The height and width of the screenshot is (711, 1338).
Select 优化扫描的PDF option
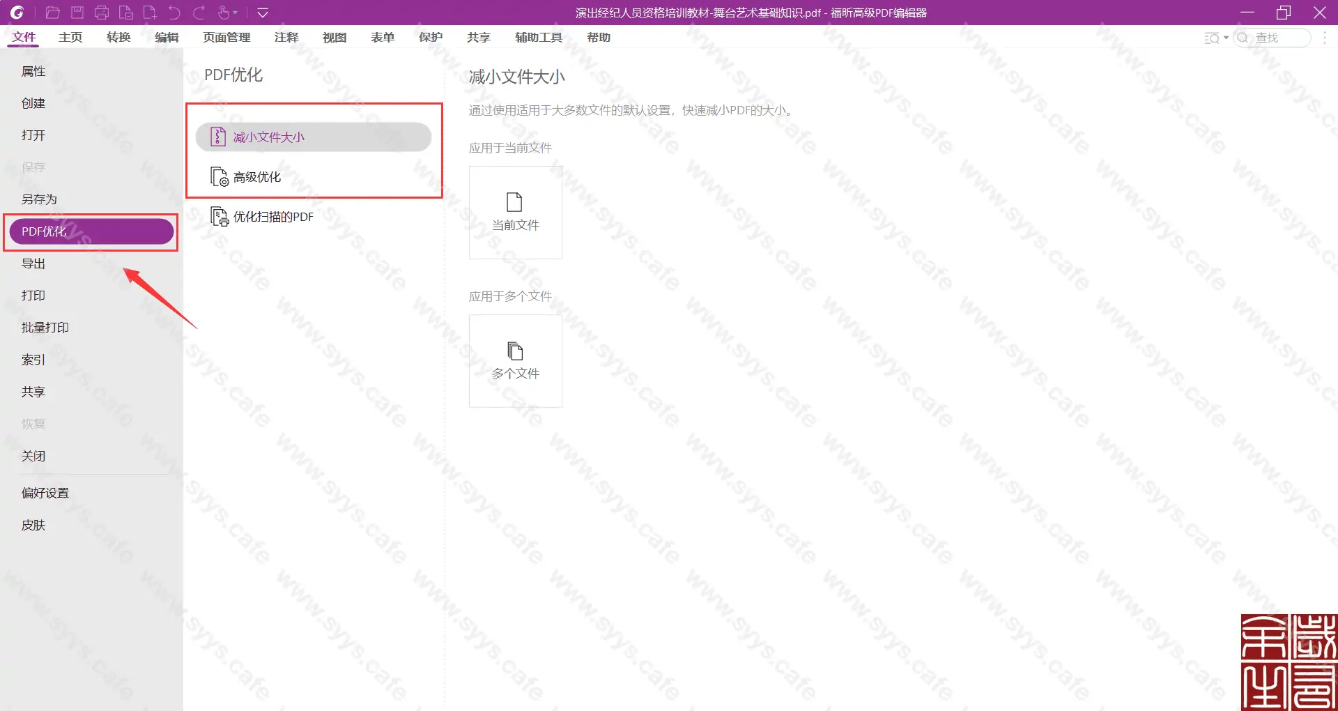[272, 217]
